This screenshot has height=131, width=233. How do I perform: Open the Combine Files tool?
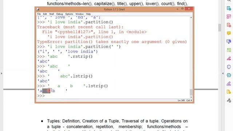tap(229, 41)
